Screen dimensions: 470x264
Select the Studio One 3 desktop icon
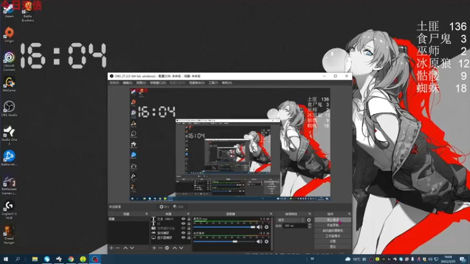pos(9,136)
